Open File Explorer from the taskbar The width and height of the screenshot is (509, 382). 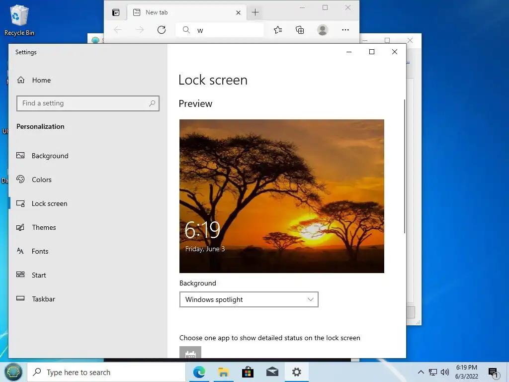pyautogui.click(x=223, y=372)
